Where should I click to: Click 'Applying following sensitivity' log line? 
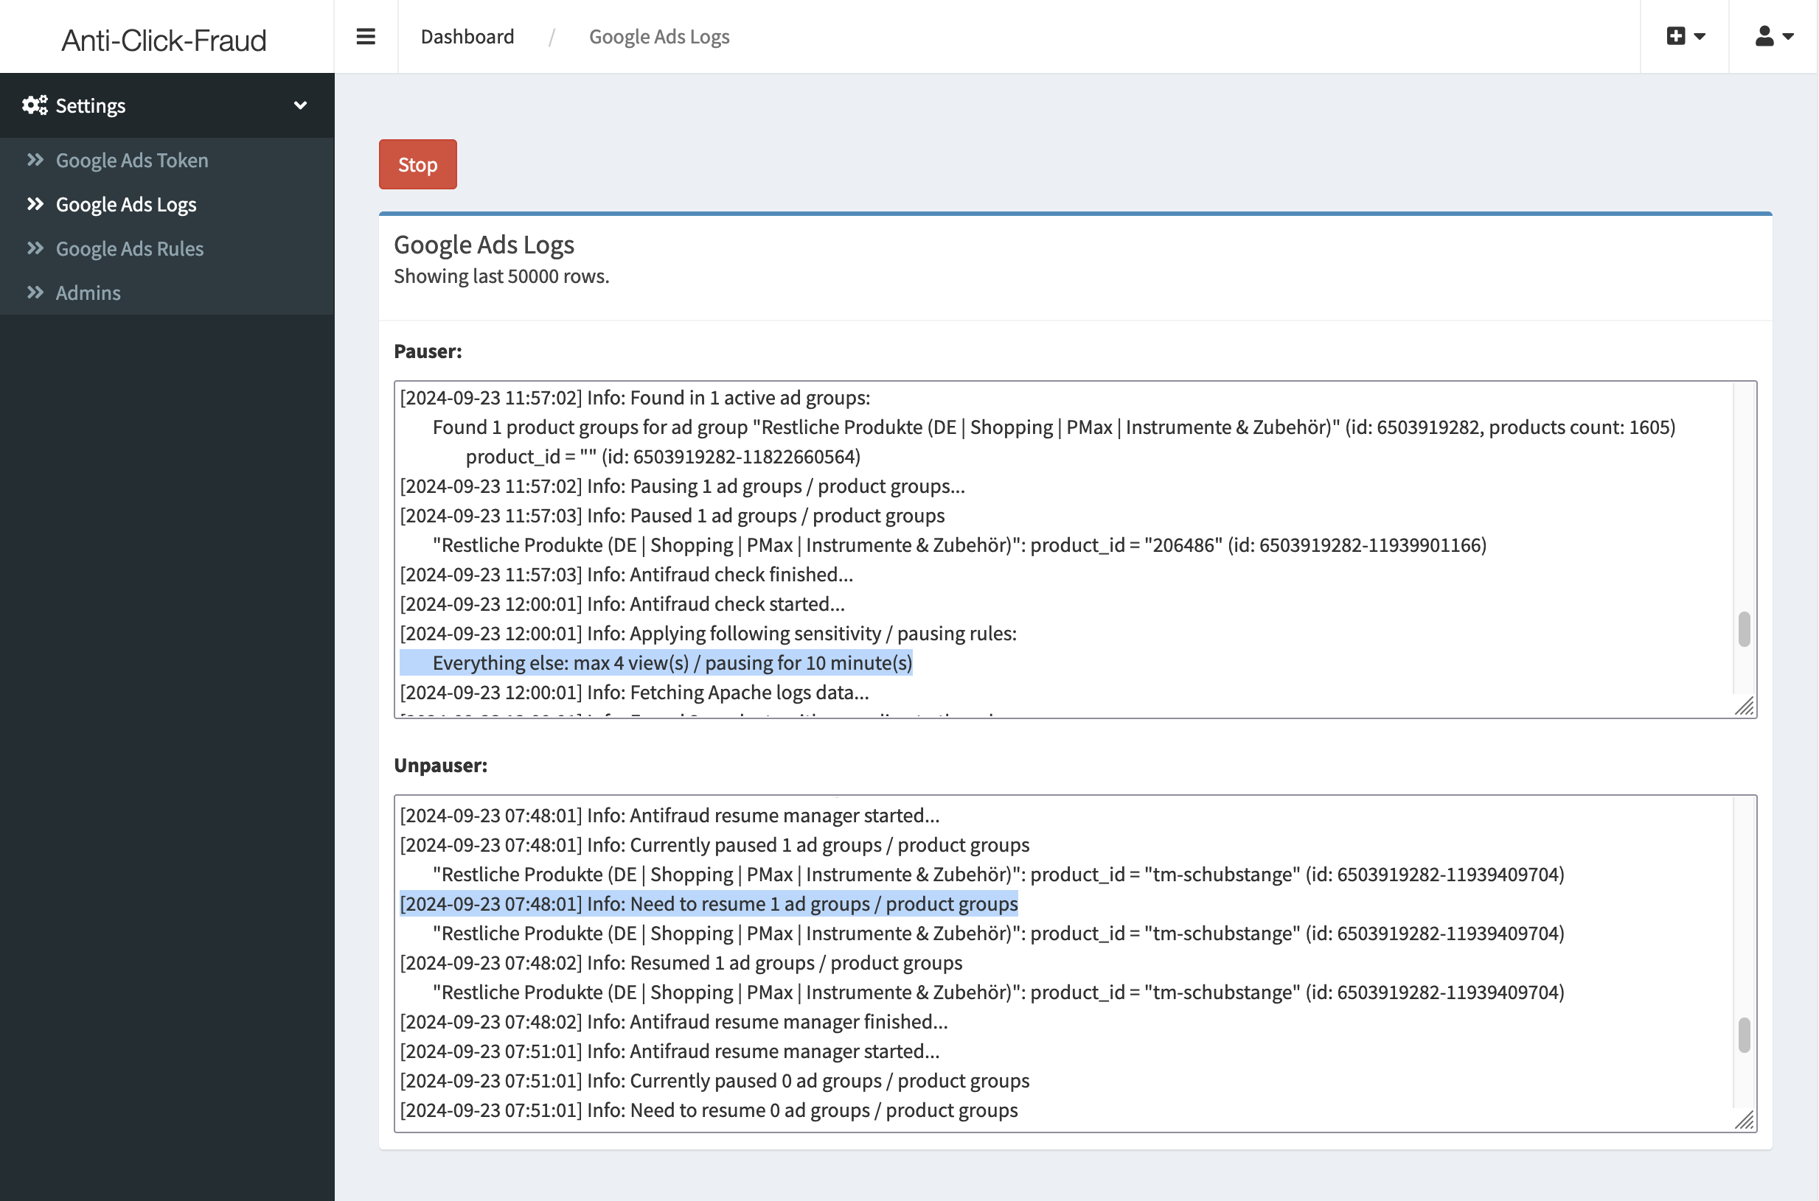709,634
